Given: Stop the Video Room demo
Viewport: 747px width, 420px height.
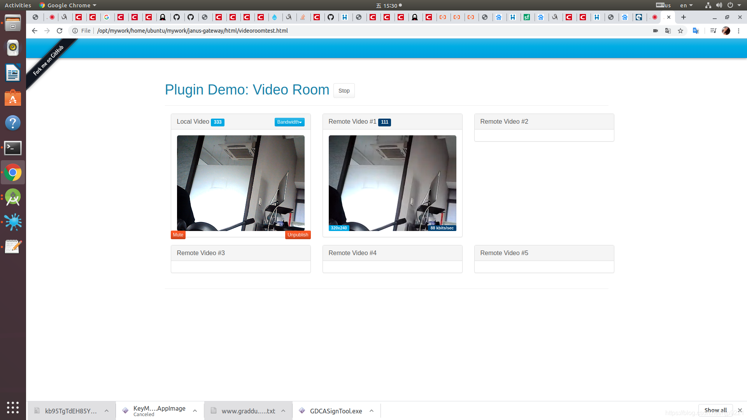Looking at the screenshot, I should coord(344,91).
